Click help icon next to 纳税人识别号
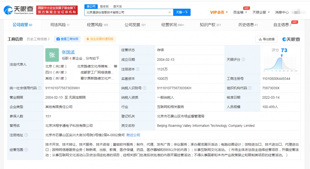 coord(144,88)
